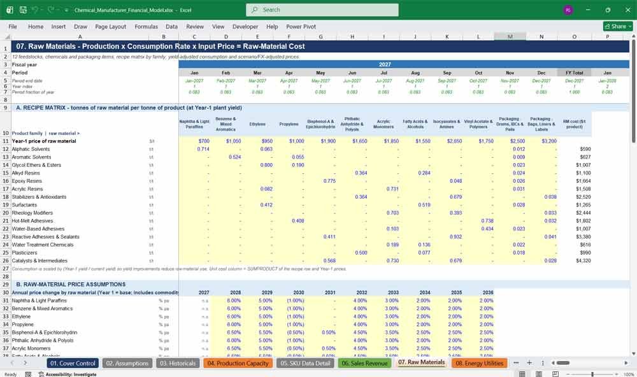Viewport: 637px width, 377px height.
Task: Open Customize Quick Access Toolbar dropdown
Action: (x=66, y=10)
